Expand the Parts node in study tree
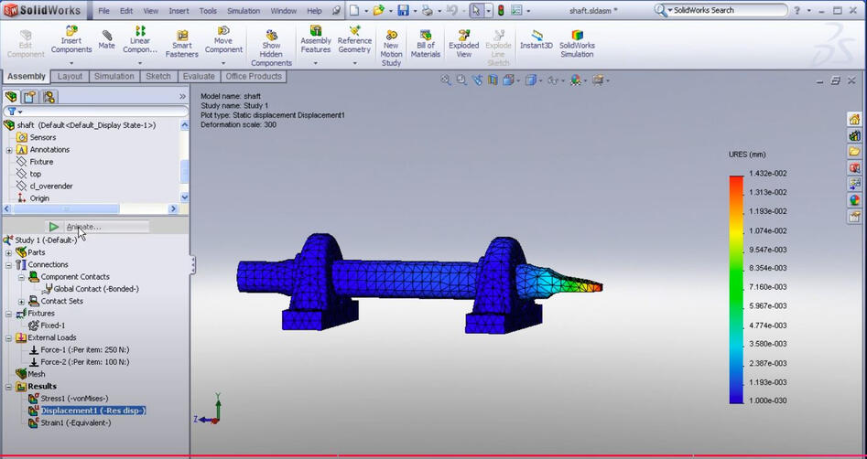Viewport: 867px width, 459px height. coord(9,252)
